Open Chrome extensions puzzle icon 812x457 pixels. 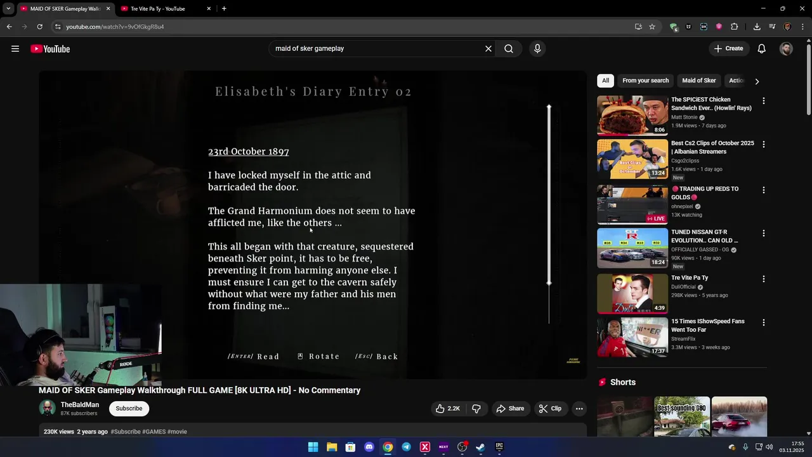735,27
